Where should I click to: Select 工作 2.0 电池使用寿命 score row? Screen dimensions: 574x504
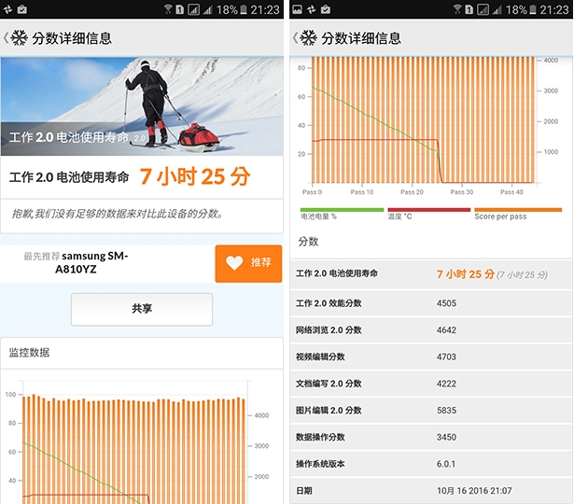point(431,274)
